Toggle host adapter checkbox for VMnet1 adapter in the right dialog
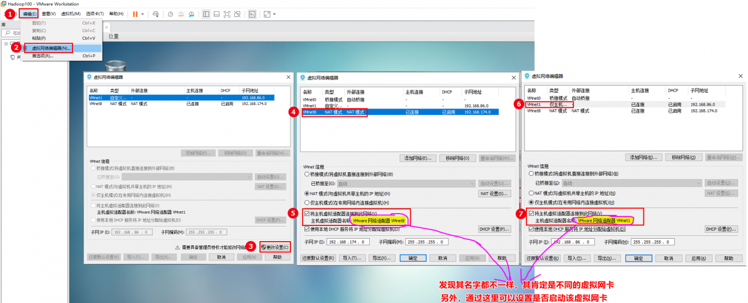Viewport: 748px width, 303px height. point(531,214)
